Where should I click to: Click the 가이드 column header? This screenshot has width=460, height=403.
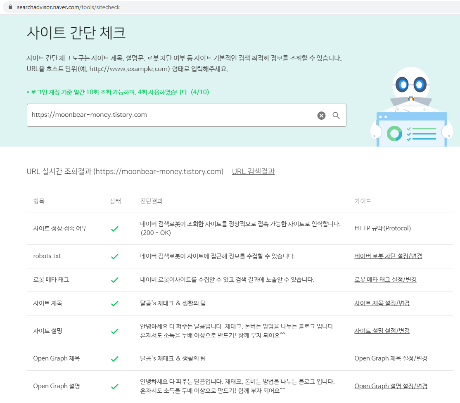pos(363,201)
